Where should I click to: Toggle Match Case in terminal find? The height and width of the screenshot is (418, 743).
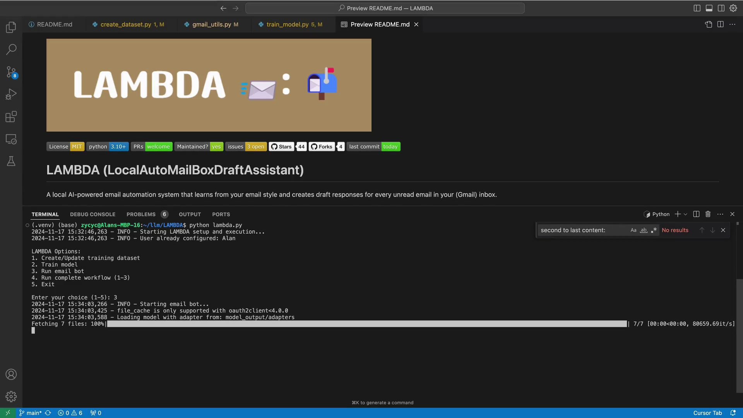(x=633, y=230)
